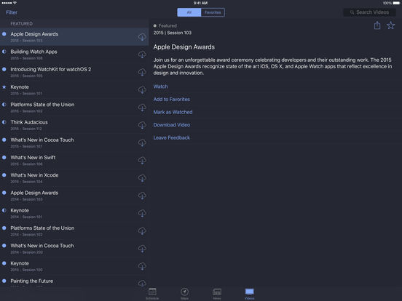Open Introducing WatchKit for watchOS 2 row
The height and width of the screenshot is (301, 402).
pyautogui.click(x=74, y=72)
